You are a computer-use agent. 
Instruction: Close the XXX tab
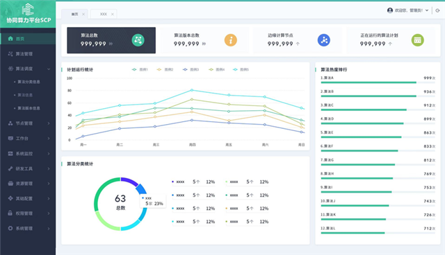[x=113, y=14]
